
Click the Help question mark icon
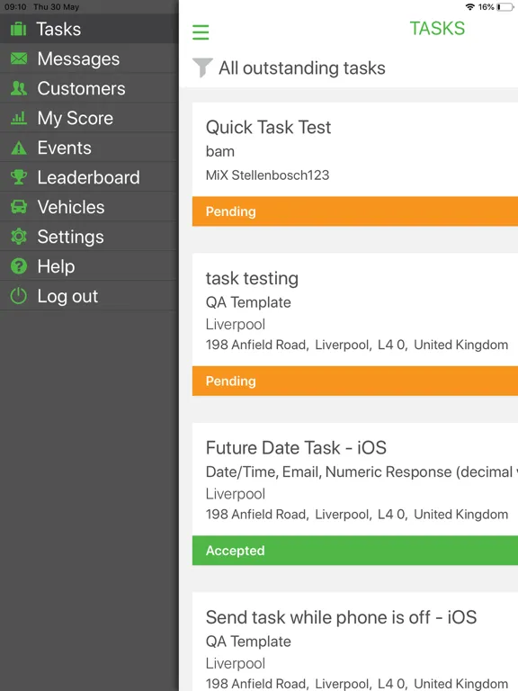click(19, 266)
